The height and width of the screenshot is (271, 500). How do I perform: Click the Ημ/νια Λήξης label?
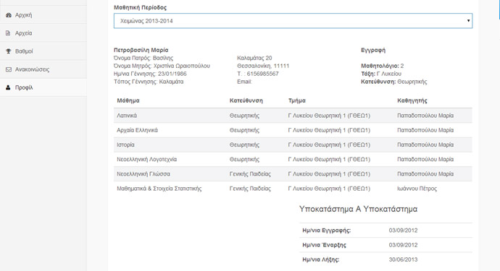[x=321, y=259]
